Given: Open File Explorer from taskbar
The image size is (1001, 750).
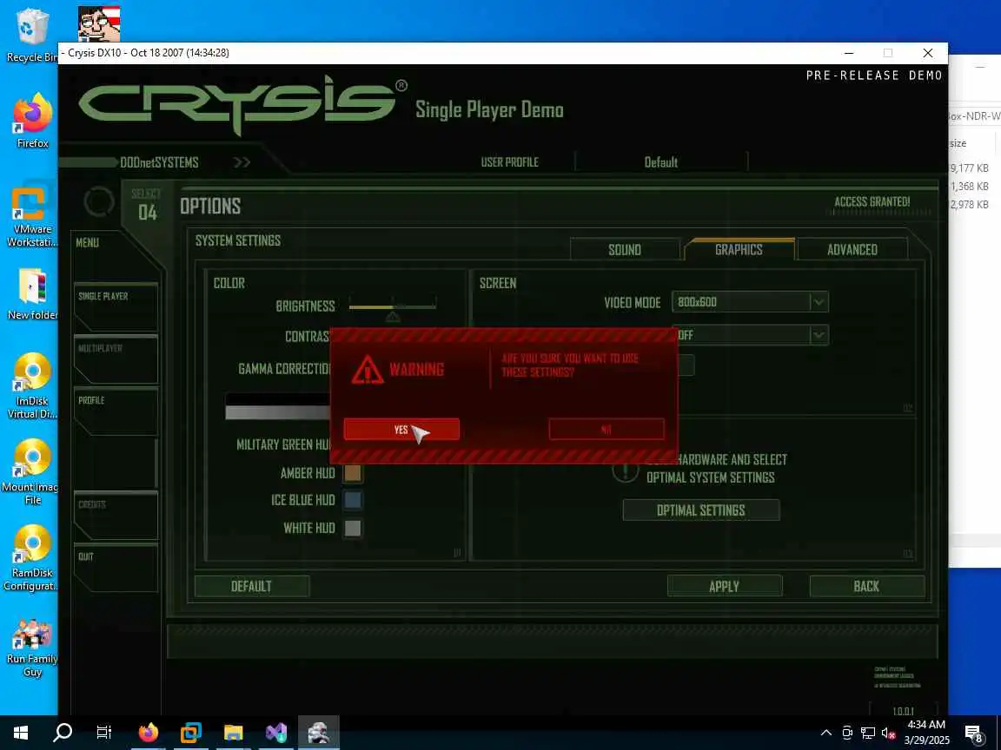Looking at the screenshot, I should tap(233, 733).
